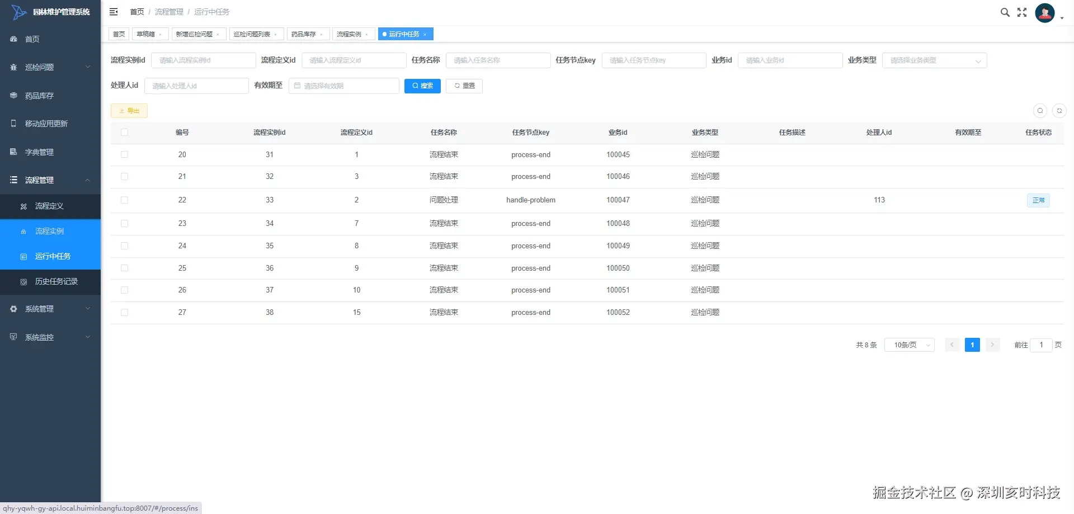Select page 1 in pagination
1074x514 pixels.
[x=972, y=345]
